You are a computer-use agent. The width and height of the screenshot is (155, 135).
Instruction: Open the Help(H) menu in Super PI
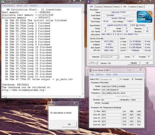click(33, 6)
